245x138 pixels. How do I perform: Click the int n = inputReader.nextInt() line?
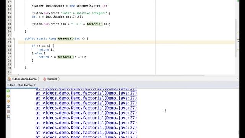tap(57, 17)
